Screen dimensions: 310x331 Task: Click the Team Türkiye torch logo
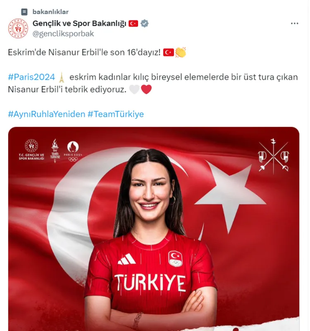55,151
